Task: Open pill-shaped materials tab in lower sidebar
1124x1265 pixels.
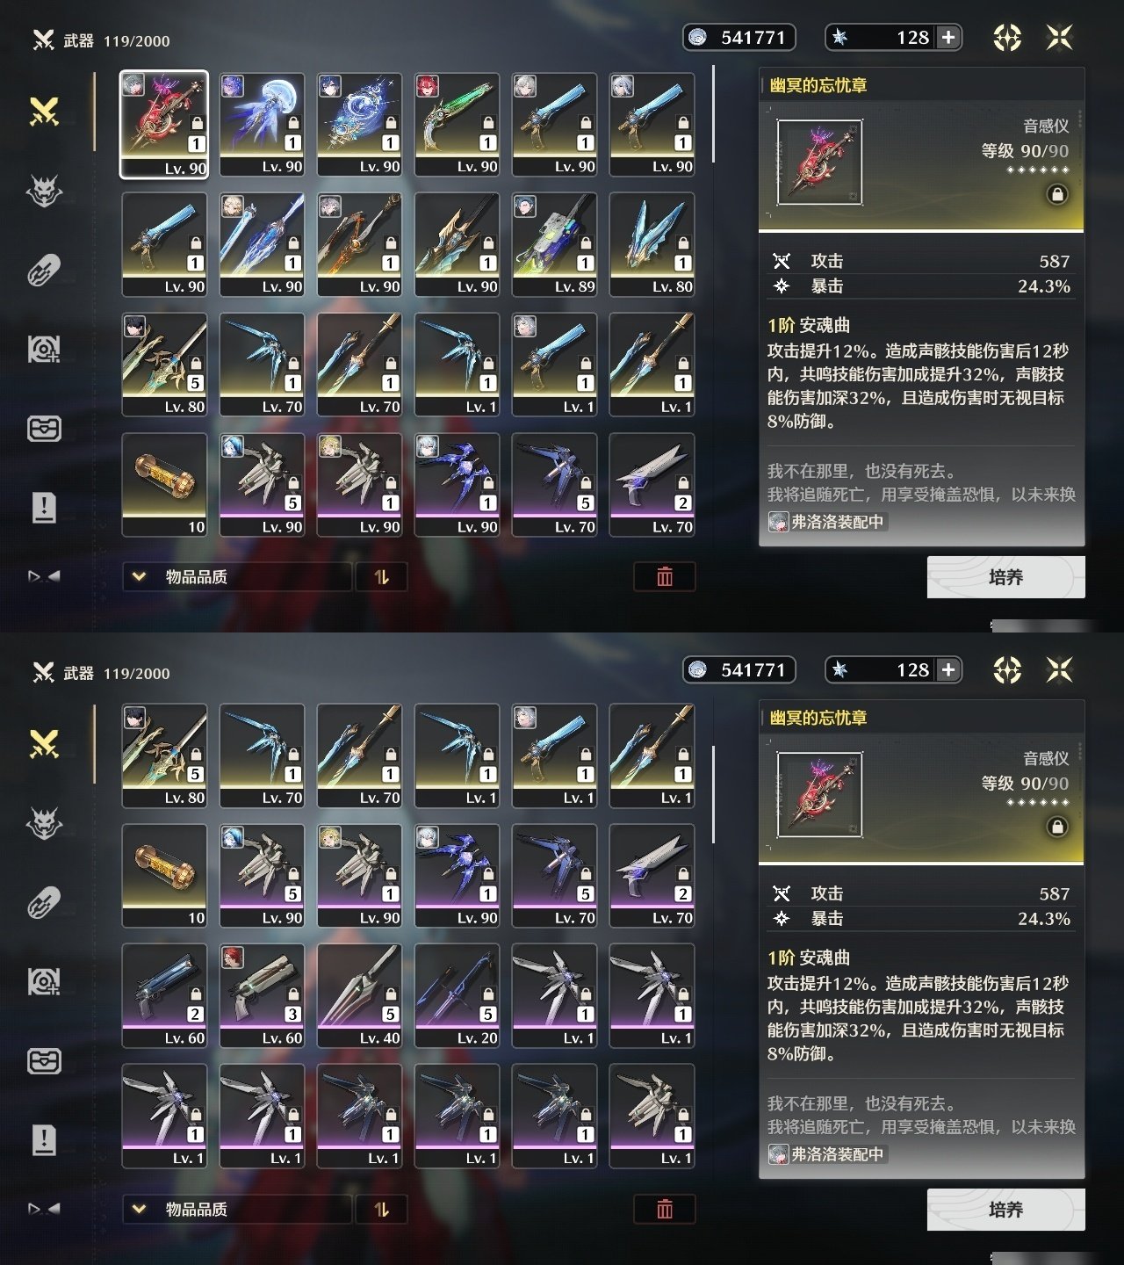Action: [44, 902]
